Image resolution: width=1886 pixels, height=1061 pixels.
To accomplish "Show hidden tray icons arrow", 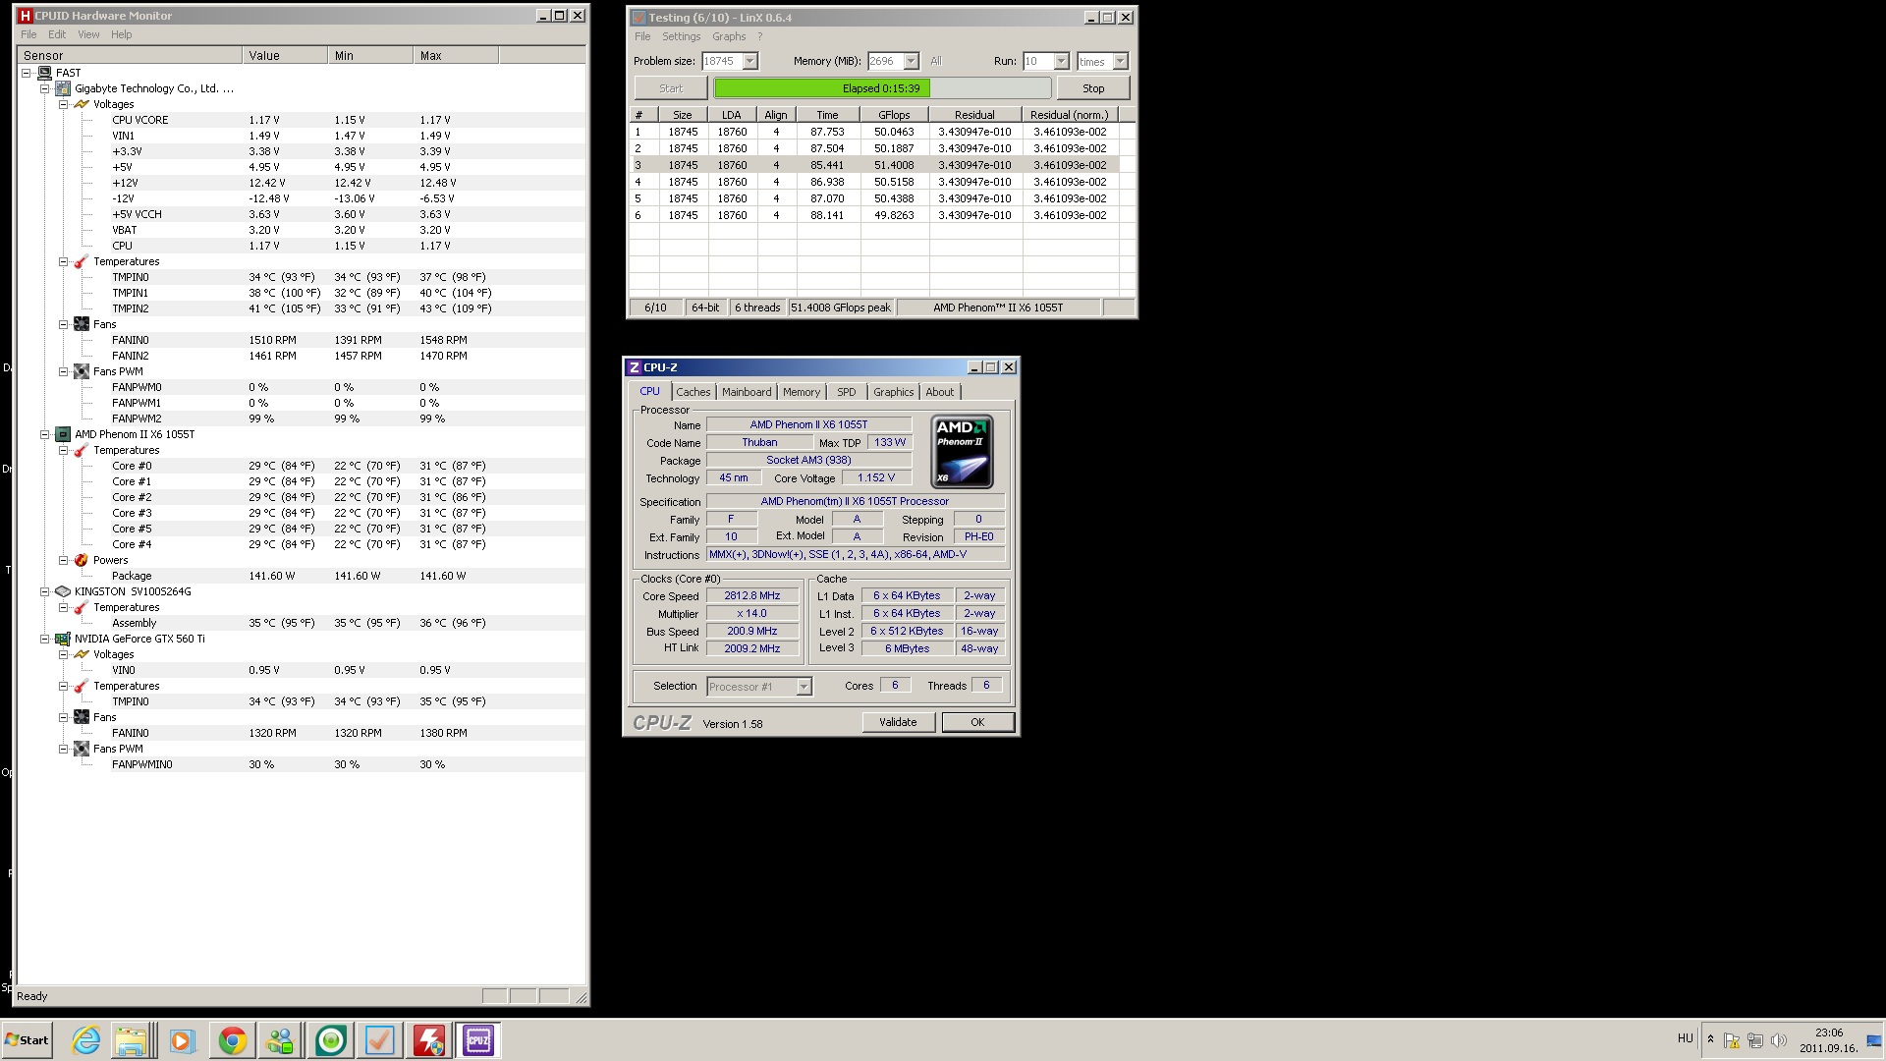I will point(1710,1039).
